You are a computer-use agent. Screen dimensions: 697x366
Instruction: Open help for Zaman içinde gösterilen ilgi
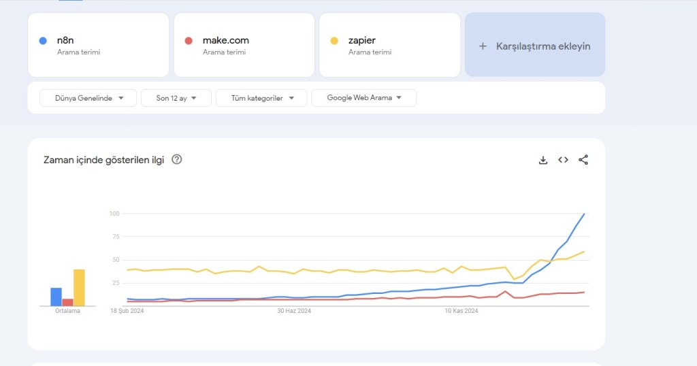176,159
